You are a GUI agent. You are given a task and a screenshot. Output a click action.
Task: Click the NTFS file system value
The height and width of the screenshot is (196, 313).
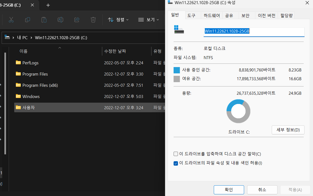208,58
